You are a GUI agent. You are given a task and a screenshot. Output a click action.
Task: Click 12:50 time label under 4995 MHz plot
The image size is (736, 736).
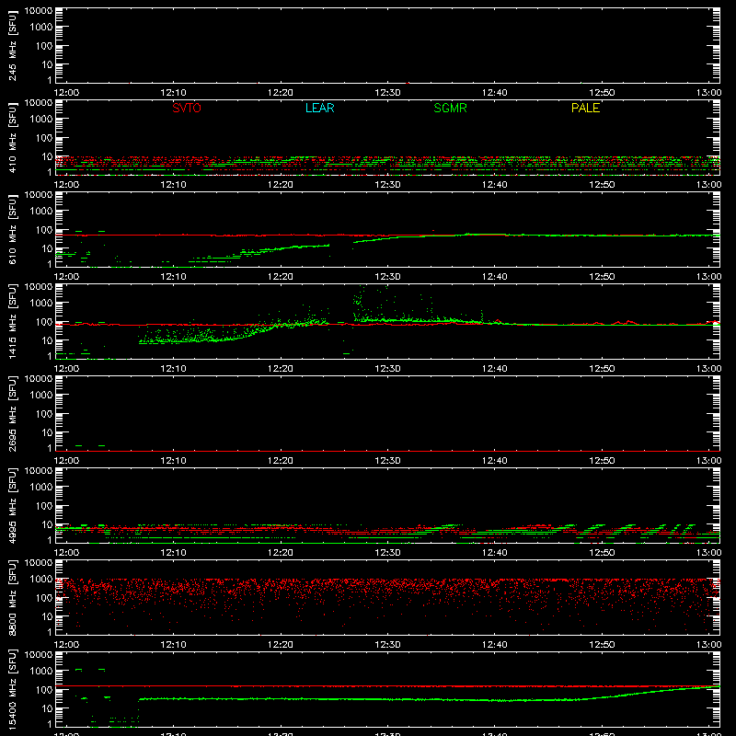pos(602,553)
